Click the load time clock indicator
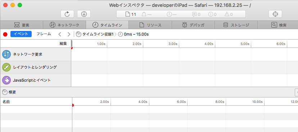The width and height of the screenshot is (298, 132). pos(172,14)
